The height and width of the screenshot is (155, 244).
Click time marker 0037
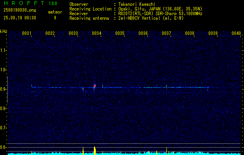pos(166,33)
